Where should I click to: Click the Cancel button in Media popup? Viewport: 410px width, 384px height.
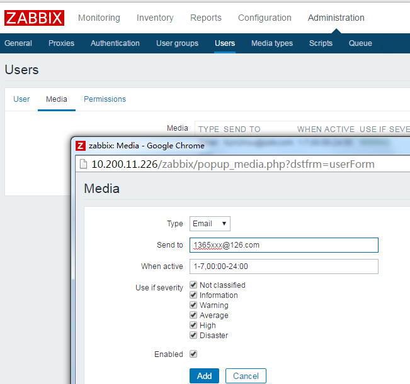(246, 376)
